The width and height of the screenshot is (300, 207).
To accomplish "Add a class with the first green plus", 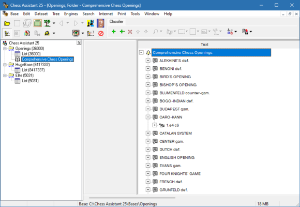I will pos(114,32).
